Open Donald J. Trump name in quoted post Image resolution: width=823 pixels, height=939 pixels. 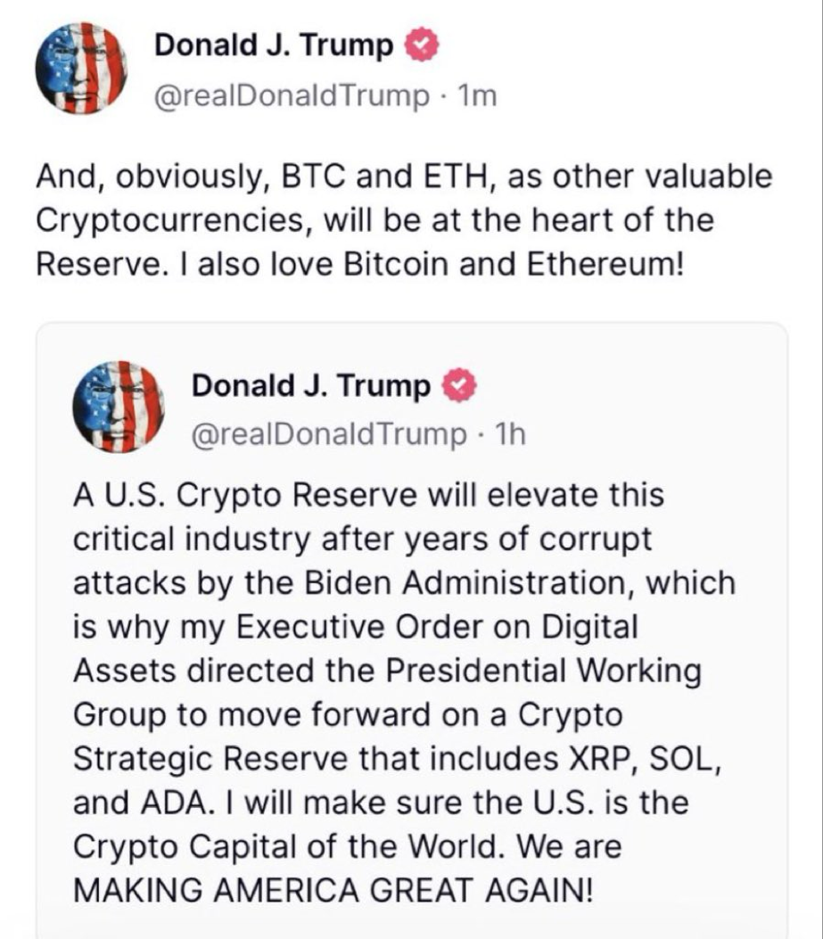pos(311,385)
